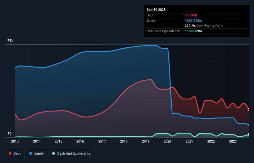Click the 2016 x-axis label
This screenshot has height=163, width=254.
coord(80,141)
